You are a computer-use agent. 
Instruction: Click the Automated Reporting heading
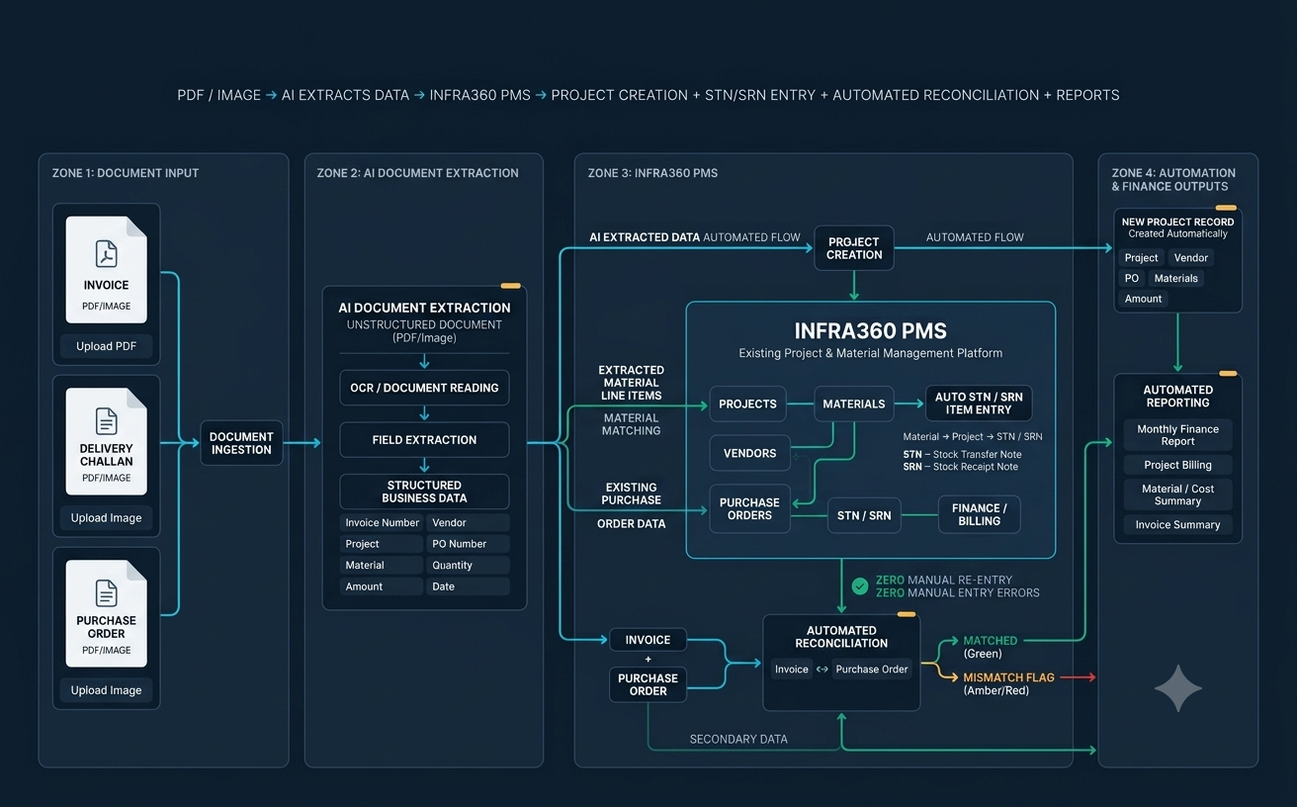[x=1178, y=397]
